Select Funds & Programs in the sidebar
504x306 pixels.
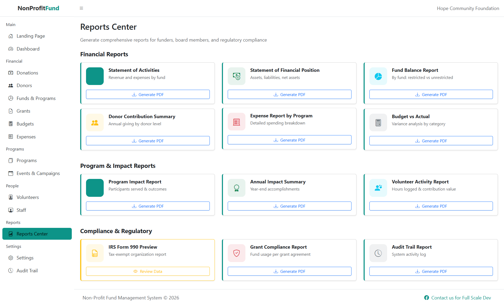click(36, 98)
